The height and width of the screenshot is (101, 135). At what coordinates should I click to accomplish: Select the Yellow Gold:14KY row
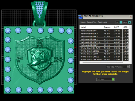[x=104, y=36]
